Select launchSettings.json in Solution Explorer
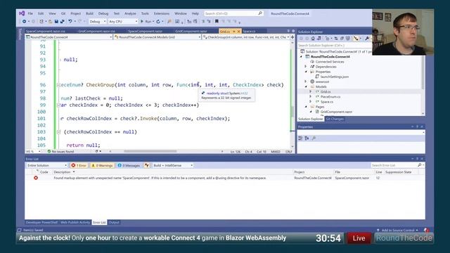450x253 pixels. 335,77
